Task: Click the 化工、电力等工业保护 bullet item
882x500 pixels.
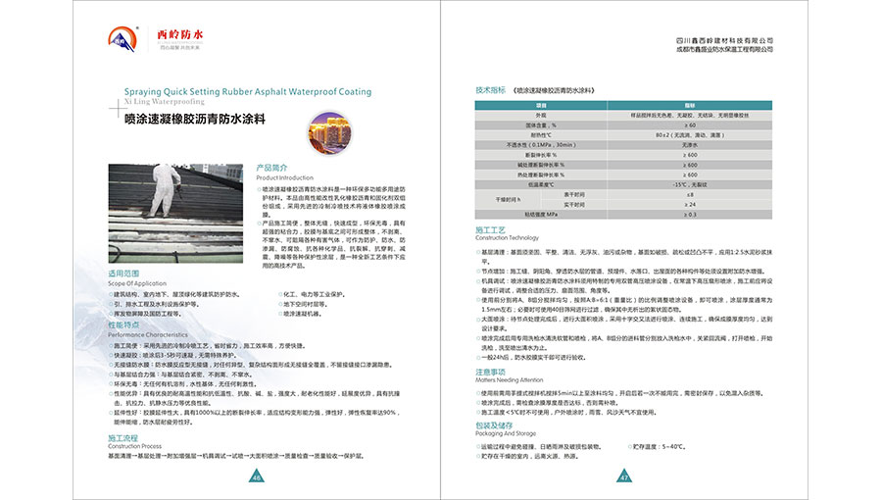Action: [x=313, y=294]
